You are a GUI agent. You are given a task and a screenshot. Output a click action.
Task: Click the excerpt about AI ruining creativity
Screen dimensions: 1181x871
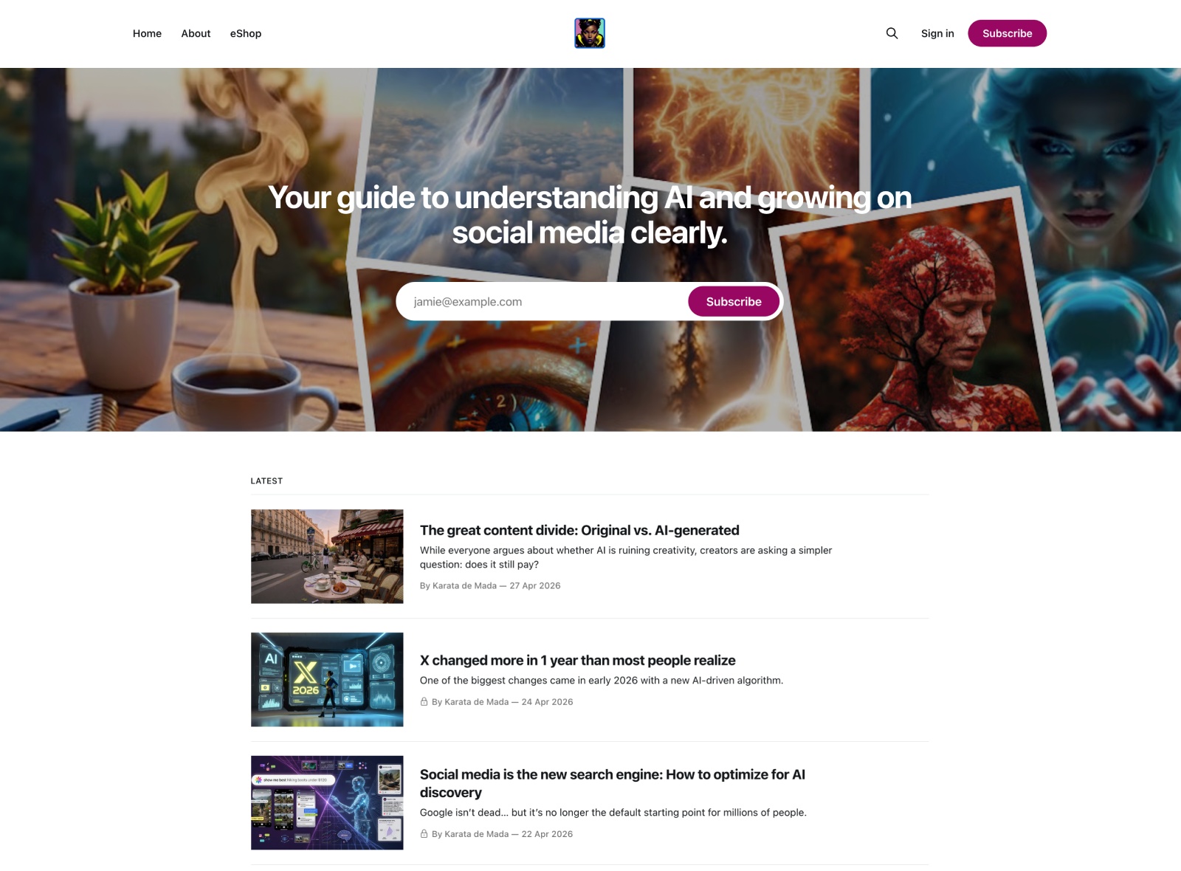[x=626, y=557]
